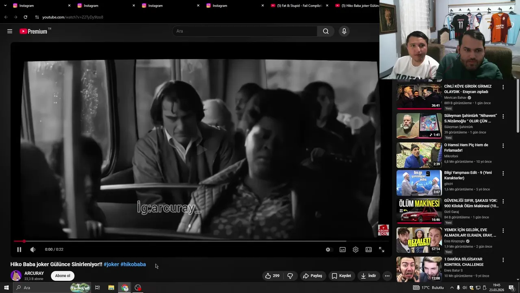Open the Enes Batur S channel name
The image size is (520, 293).
click(453, 271)
